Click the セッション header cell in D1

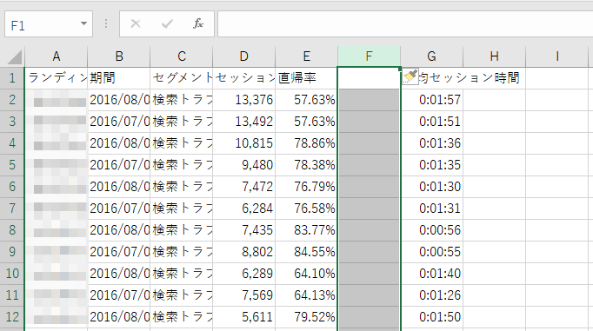point(244,78)
